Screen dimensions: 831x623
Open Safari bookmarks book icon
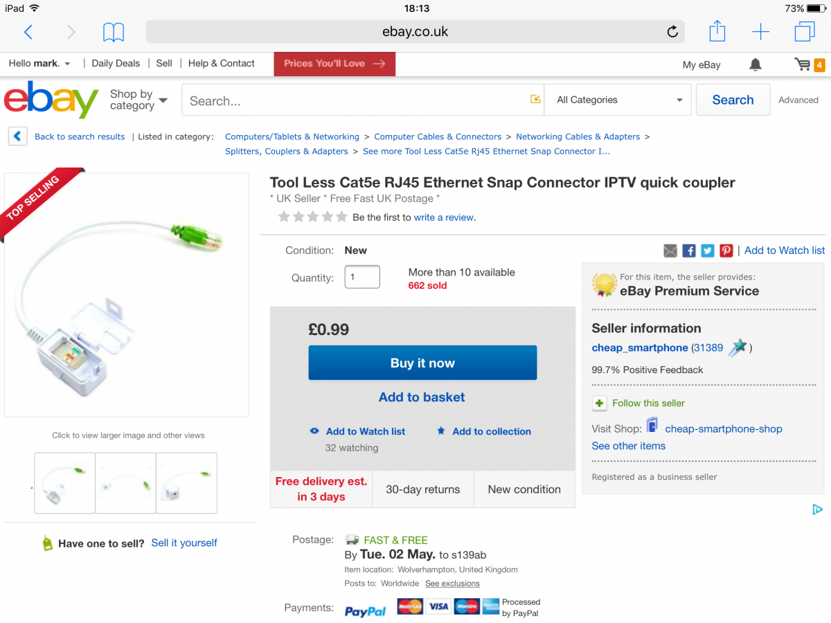coord(114,32)
